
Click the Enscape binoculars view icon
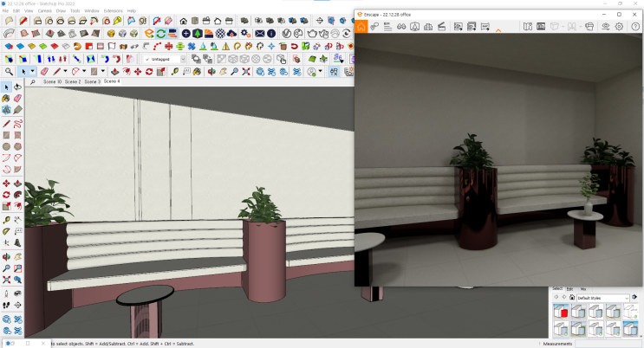pos(400,27)
